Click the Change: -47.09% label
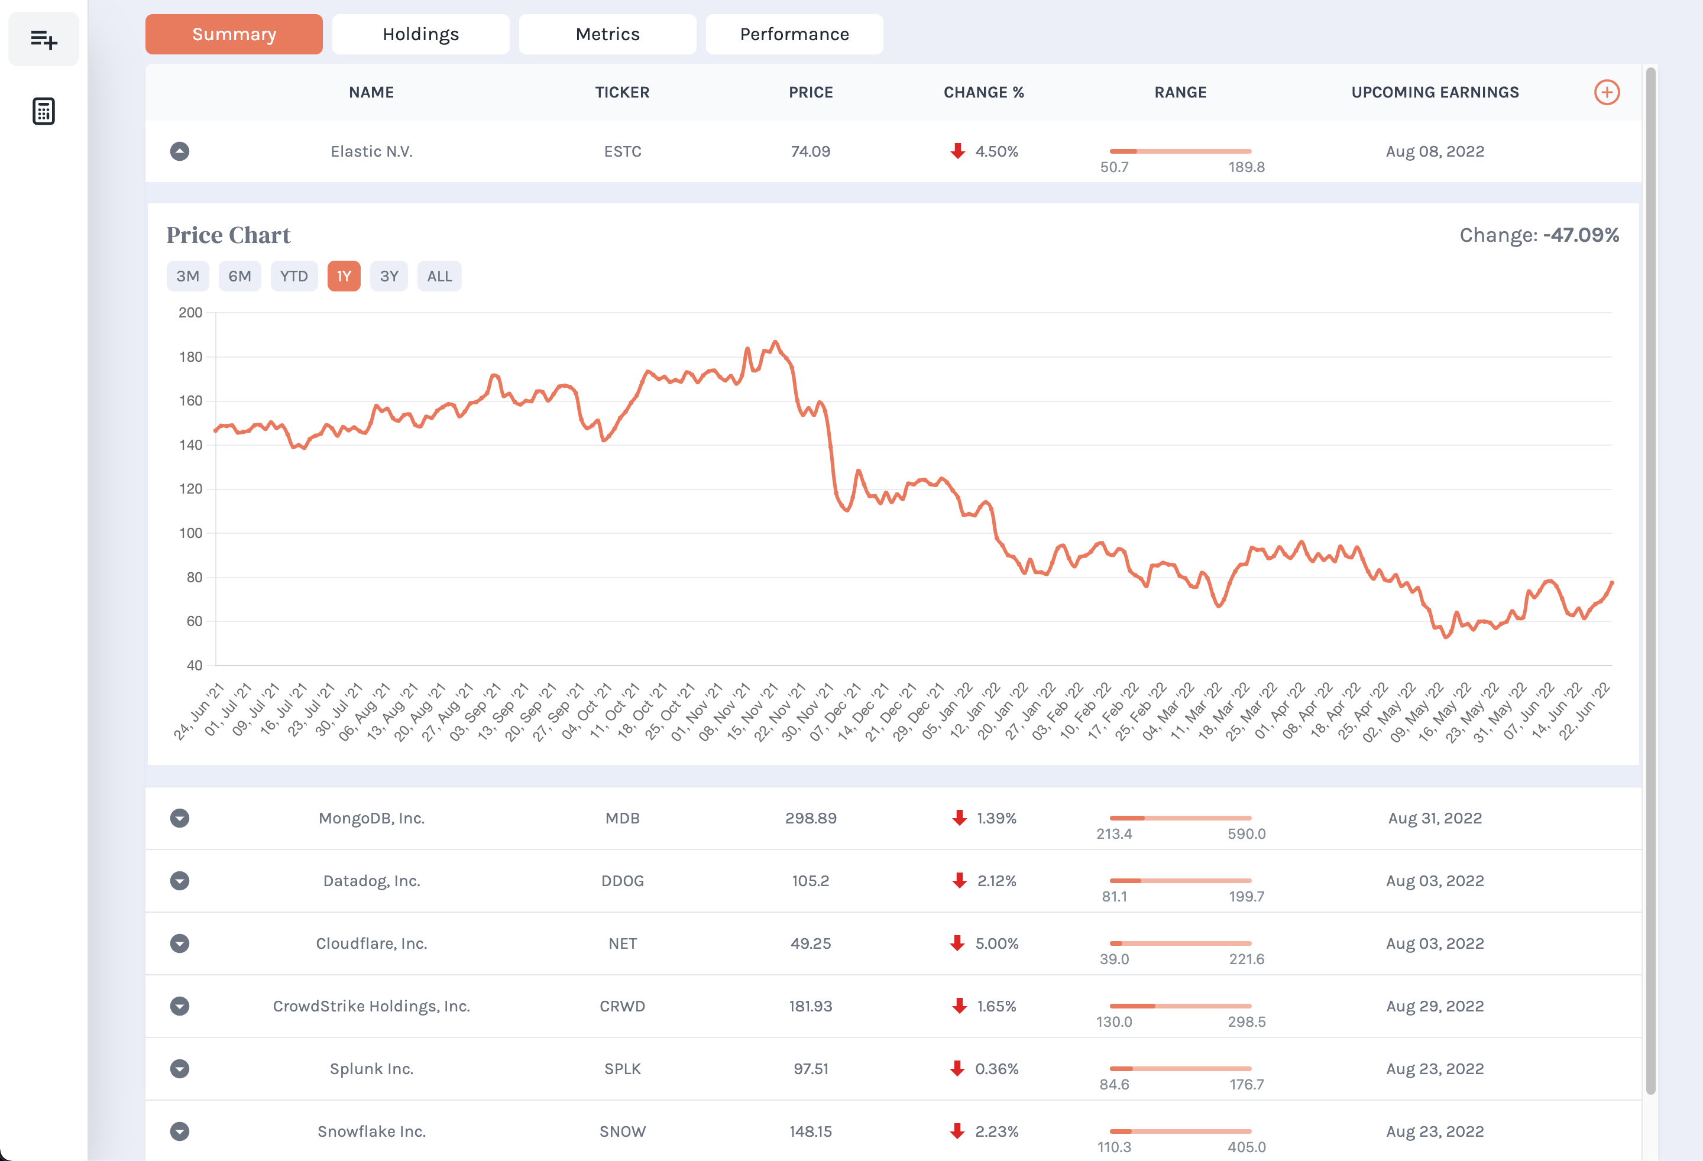This screenshot has height=1161, width=1703. click(1539, 235)
